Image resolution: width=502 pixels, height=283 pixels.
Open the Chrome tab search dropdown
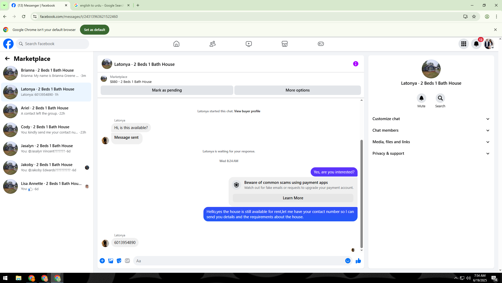pos(4,5)
